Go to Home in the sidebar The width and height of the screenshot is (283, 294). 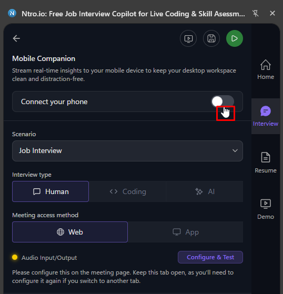click(x=266, y=69)
